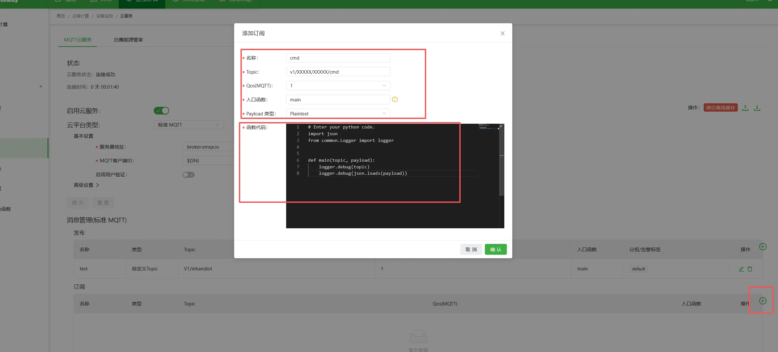Open the cloud platform type dropdown
778x352 pixels.
click(189, 125)
